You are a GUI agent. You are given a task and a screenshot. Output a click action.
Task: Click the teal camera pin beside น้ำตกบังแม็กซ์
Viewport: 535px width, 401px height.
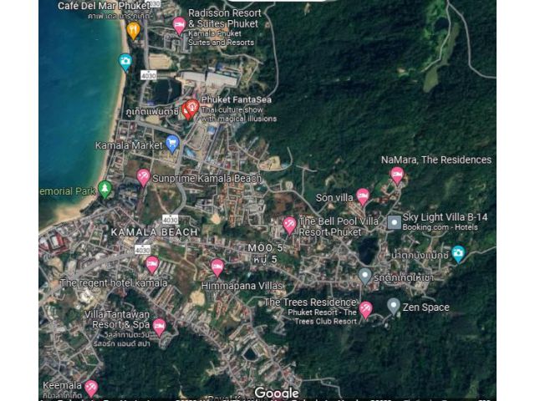pyautogui.click(x=458, y=254)
